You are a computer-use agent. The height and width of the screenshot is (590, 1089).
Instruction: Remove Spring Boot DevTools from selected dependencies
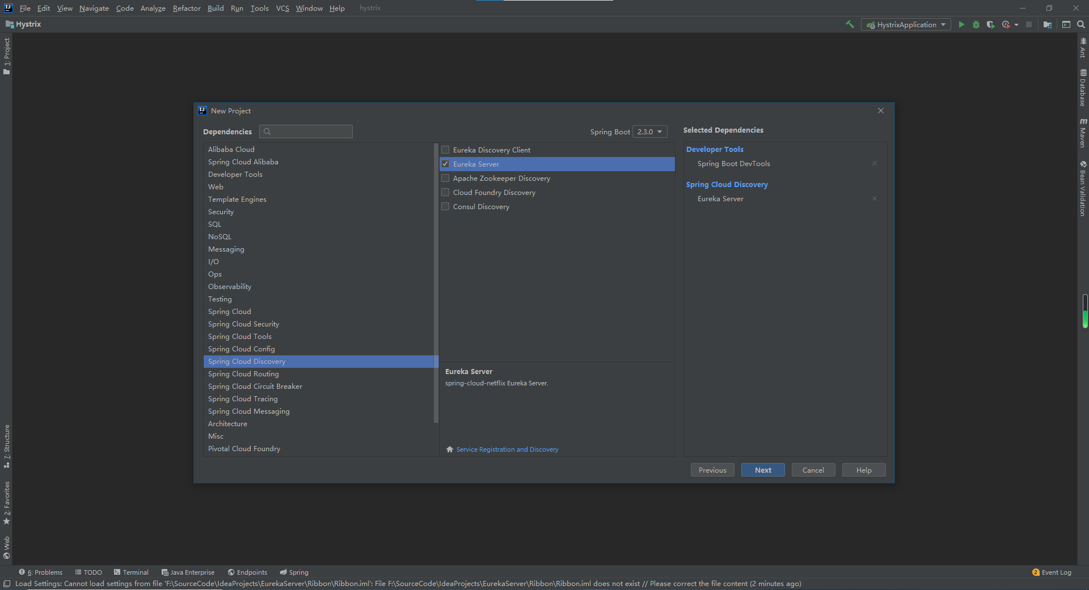coord(875,163)
